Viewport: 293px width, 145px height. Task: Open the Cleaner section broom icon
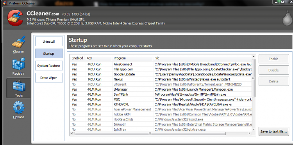(18, 42)
